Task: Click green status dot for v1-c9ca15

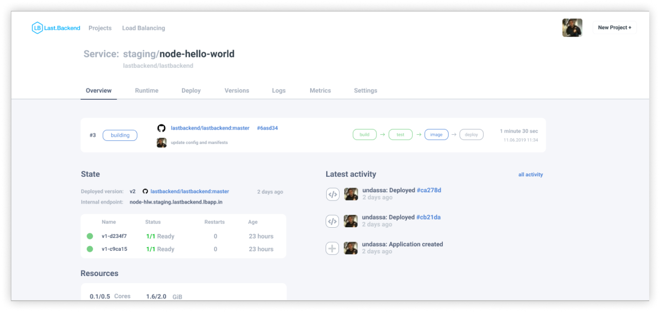Action: point(90,249)
